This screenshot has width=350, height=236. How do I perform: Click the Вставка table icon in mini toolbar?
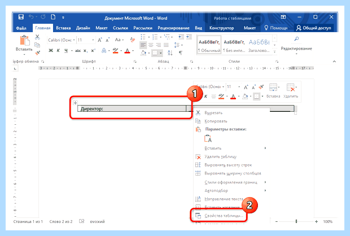[x=273, y=88]
